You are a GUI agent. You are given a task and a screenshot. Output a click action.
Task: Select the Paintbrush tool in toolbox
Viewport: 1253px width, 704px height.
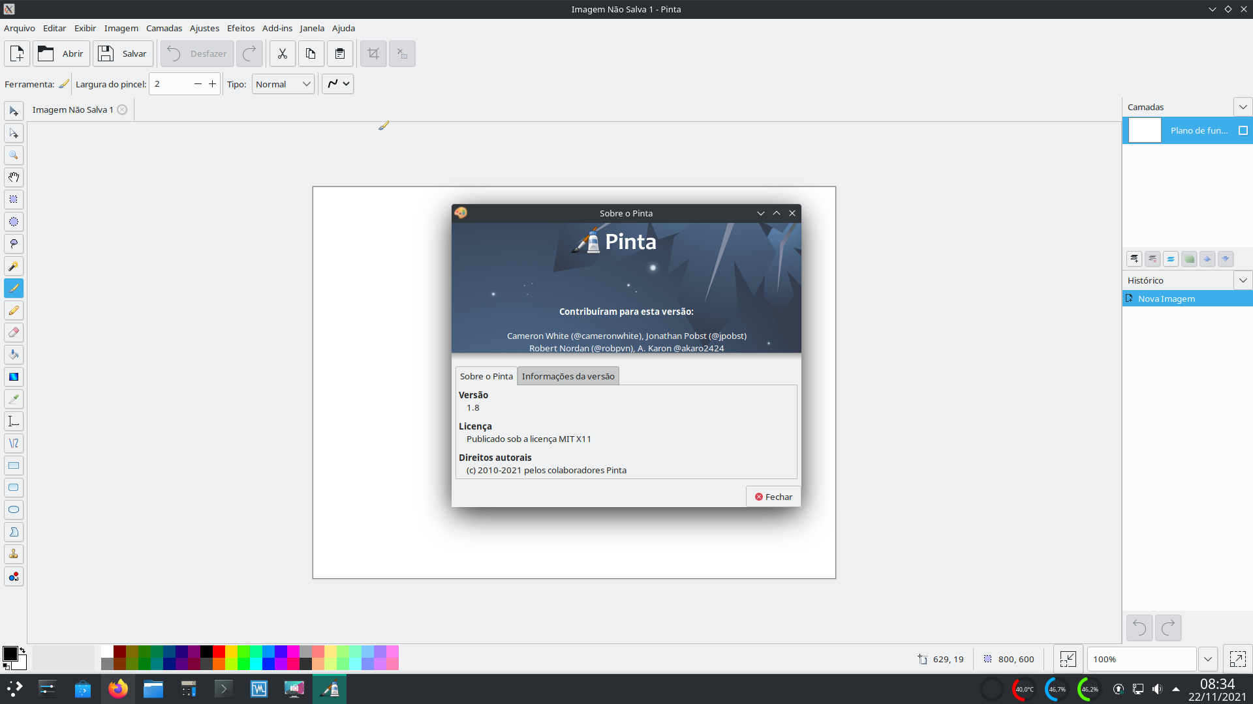(14, 288)
